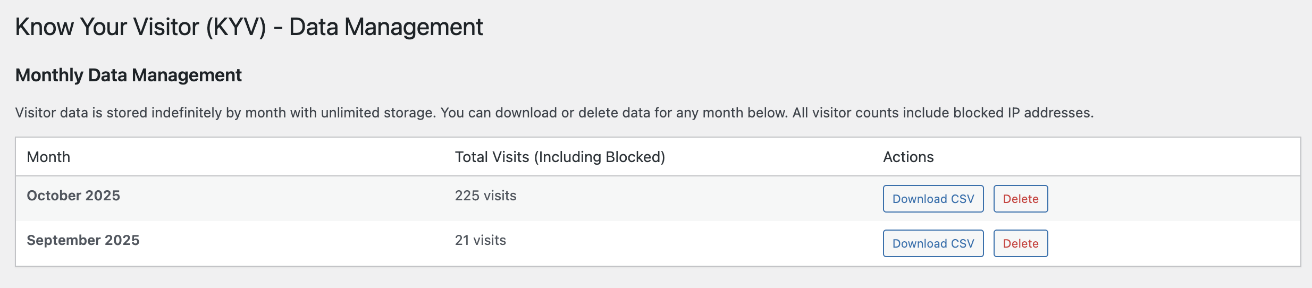Click "(Including Blocked)" in the column header

click(x=600, y=157)
